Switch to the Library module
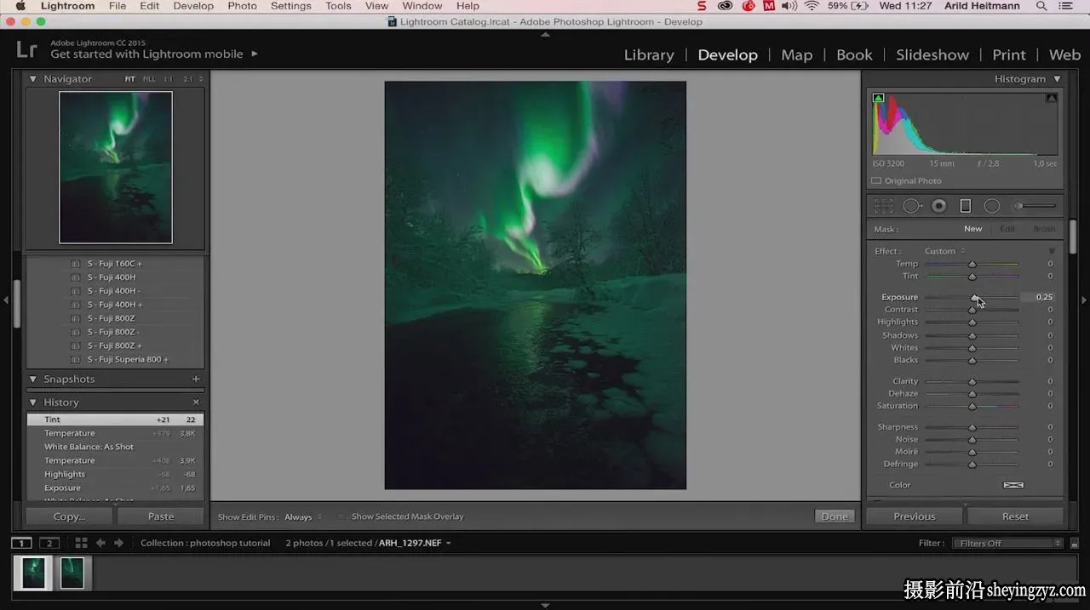 [649, 54]
